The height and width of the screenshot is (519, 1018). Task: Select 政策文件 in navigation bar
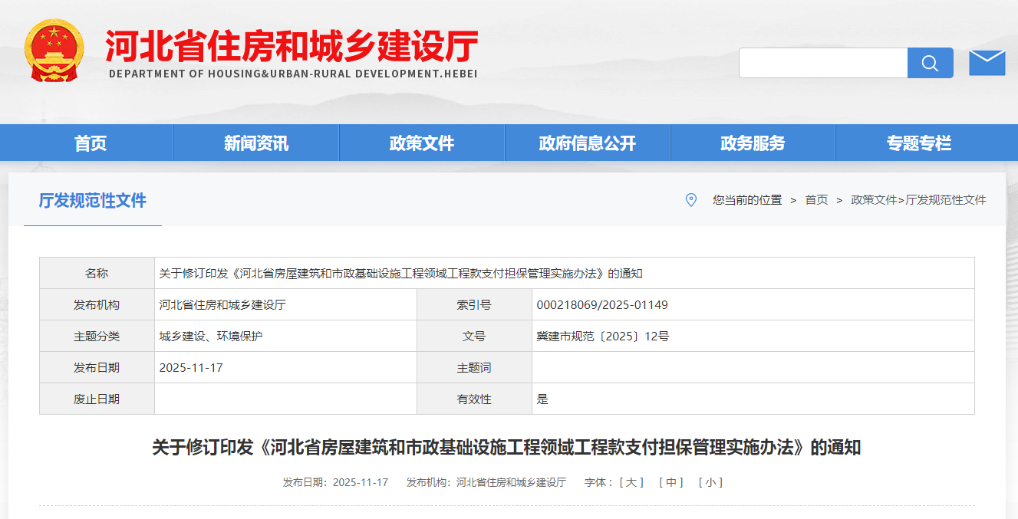tap(422, 143)
